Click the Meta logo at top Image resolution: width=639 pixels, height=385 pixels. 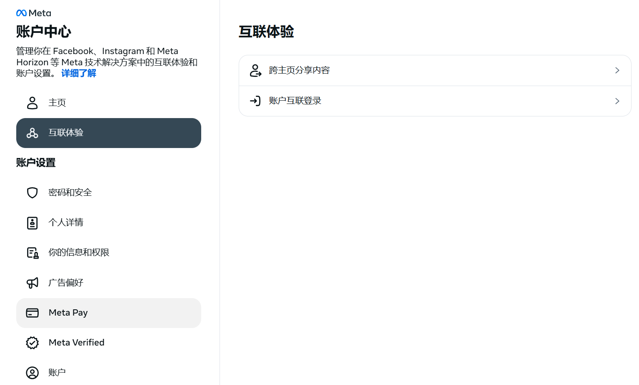pyautogui.click(x=33, y=13)
